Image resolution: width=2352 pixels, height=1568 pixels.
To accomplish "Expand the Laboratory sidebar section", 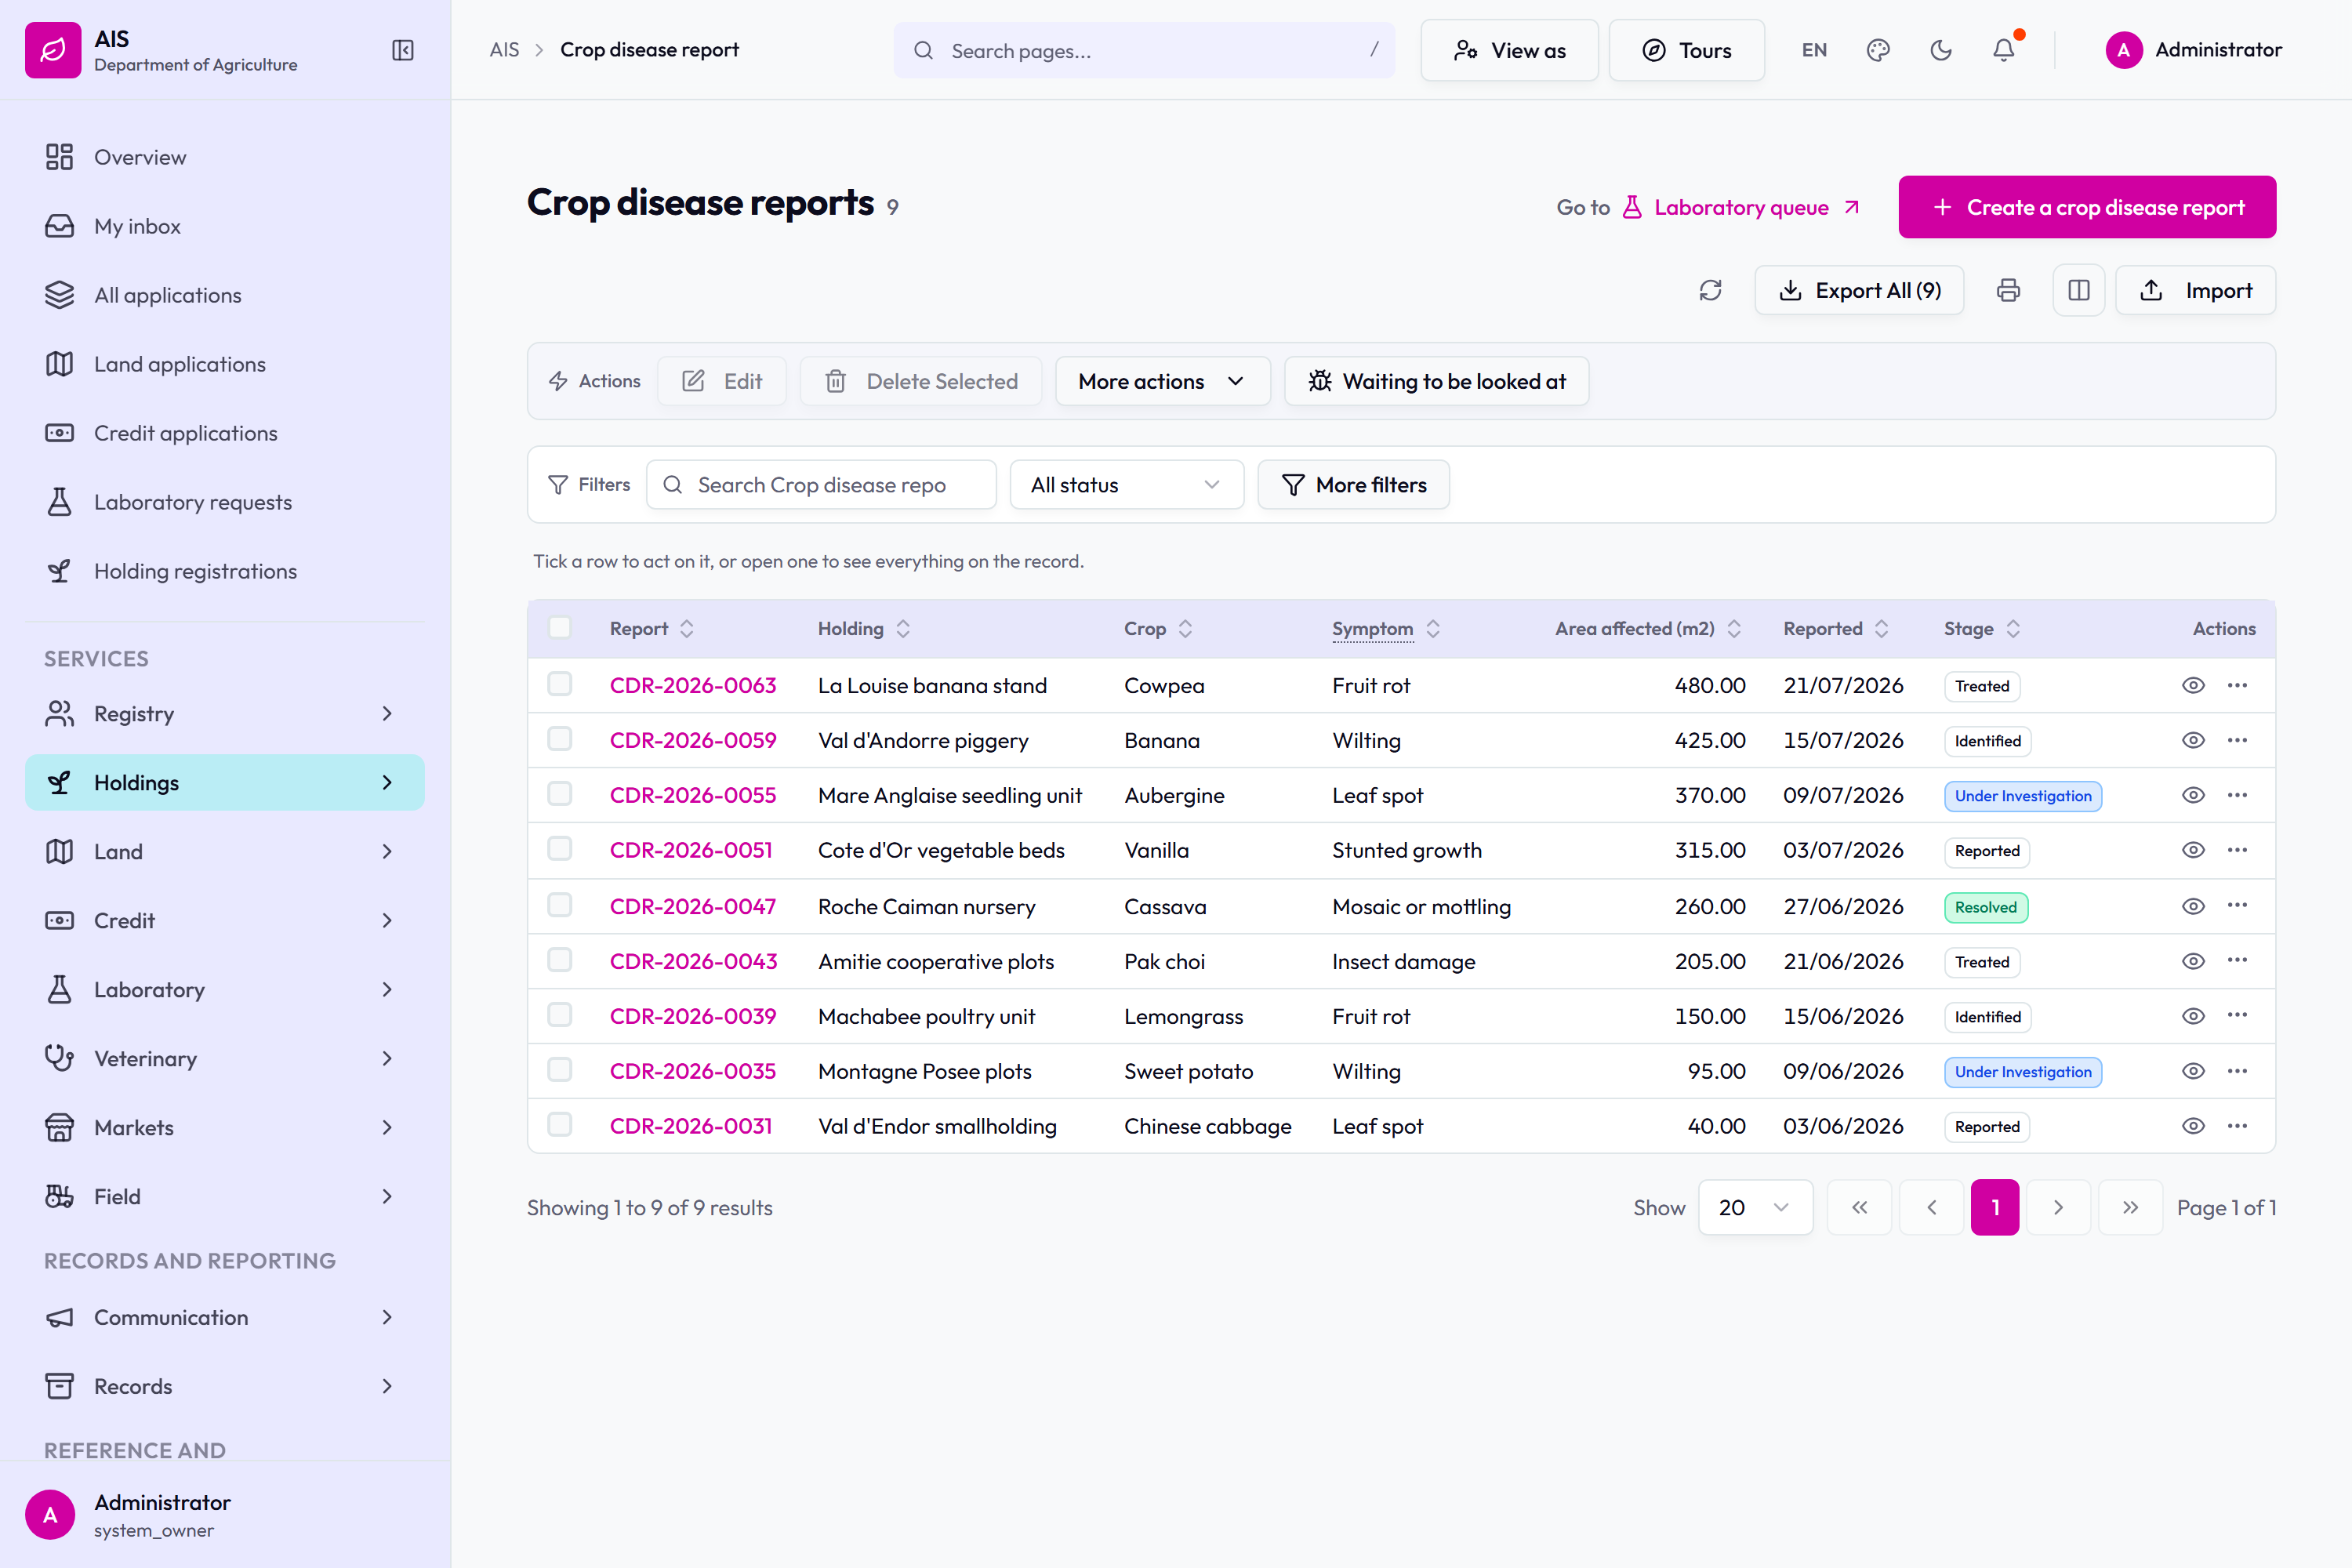I will 225,990.
